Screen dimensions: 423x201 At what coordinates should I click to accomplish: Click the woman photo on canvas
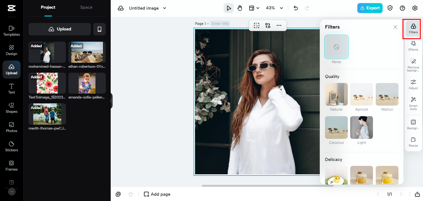257,101
